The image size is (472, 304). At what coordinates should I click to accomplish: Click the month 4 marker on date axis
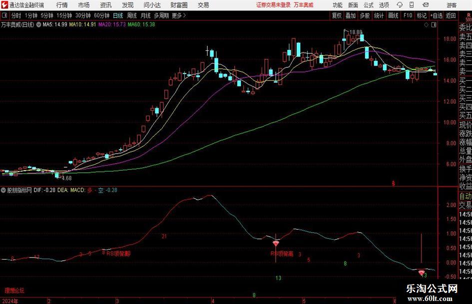213,301
